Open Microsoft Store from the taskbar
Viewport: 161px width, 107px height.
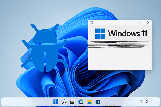(98, 102)
